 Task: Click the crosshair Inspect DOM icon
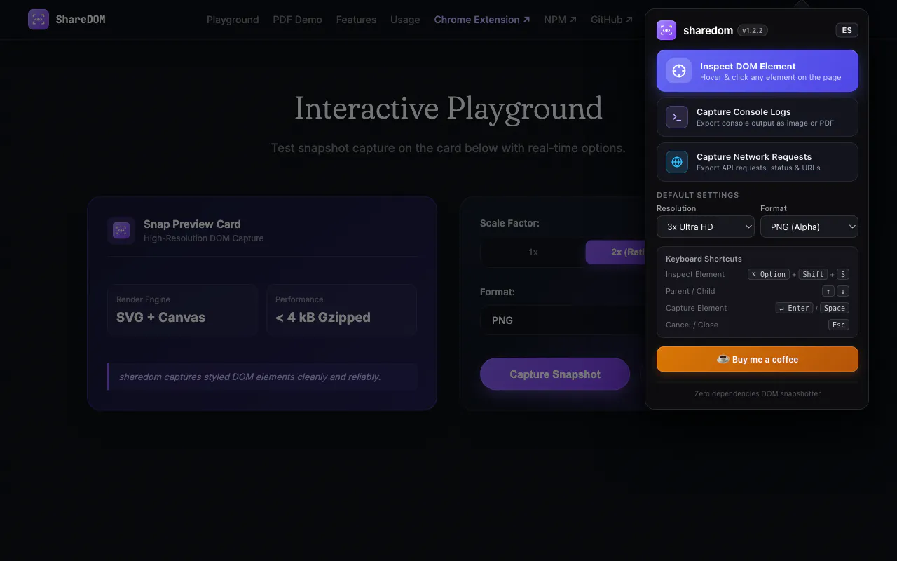pyautogui.click(x=678, y=71)
